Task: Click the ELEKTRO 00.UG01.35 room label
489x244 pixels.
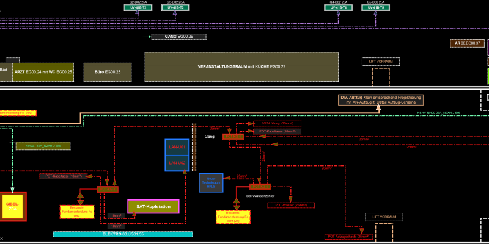Action: [123, 234]
